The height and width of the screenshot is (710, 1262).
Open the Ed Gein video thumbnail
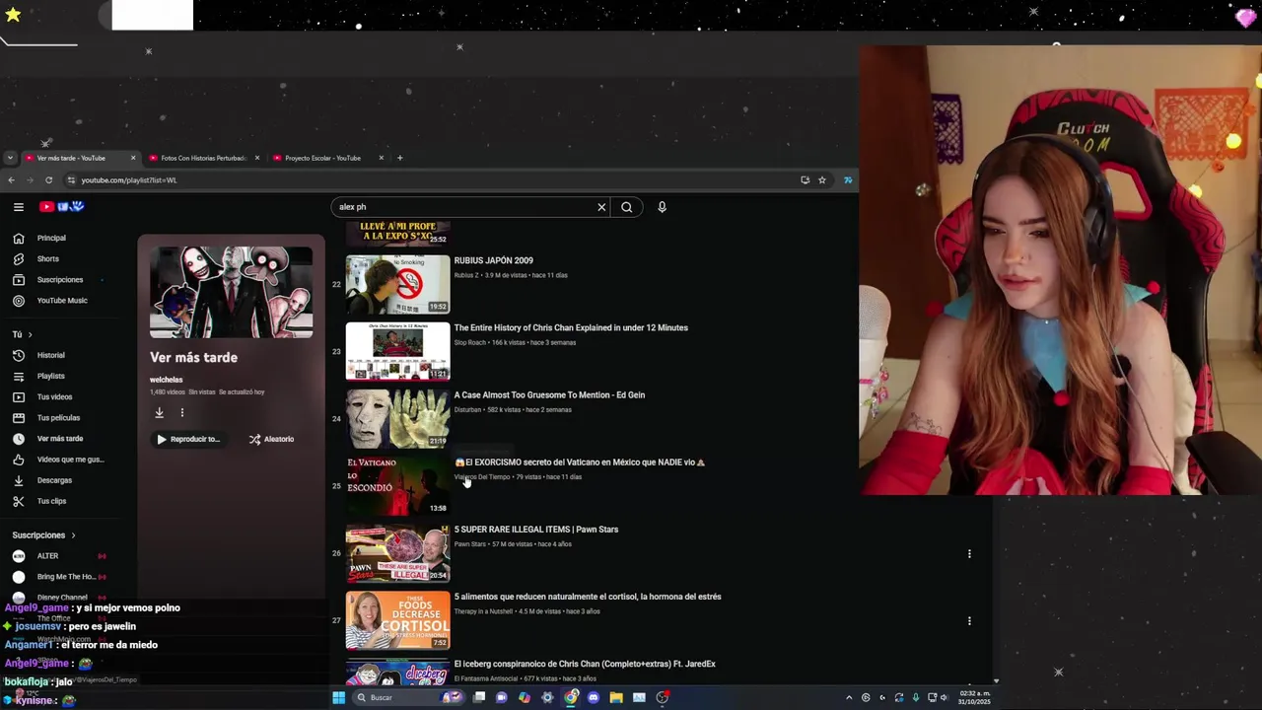pyautogui.click(x=397, y=418)
